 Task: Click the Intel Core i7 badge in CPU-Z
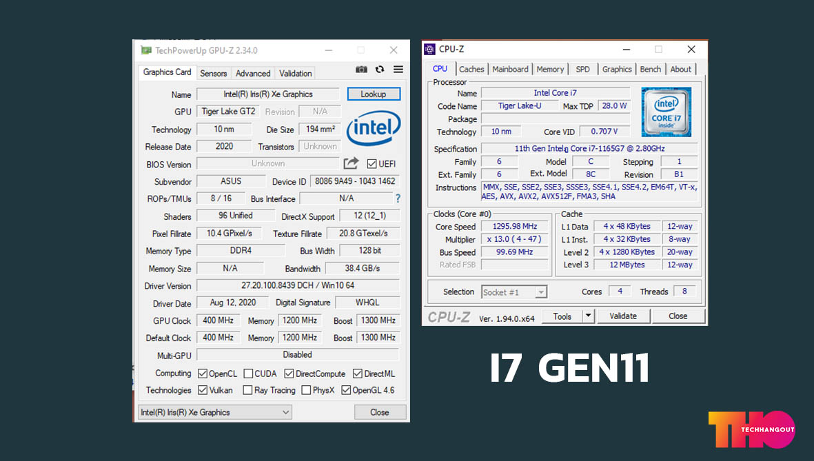coord(666,112)
